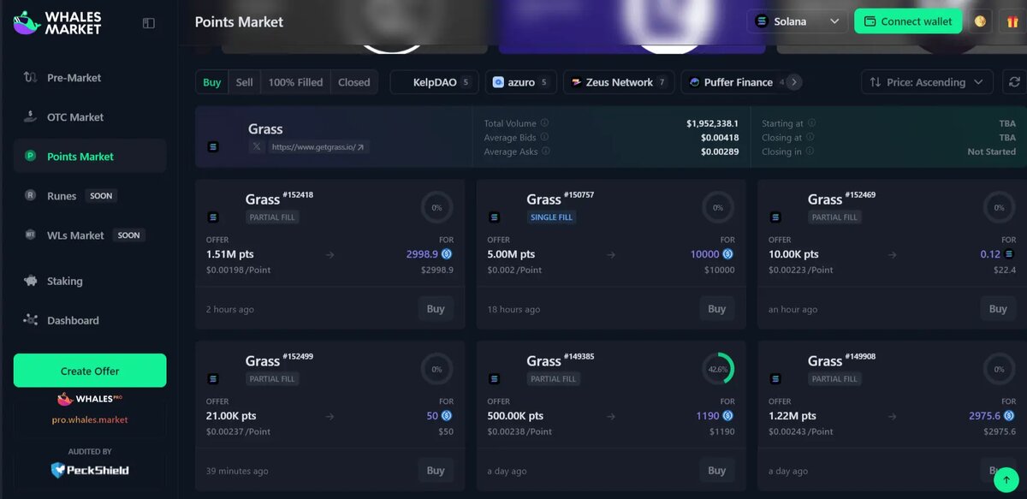
Task: Show more token filters with chevron arrow
Action: coord(794,82)
